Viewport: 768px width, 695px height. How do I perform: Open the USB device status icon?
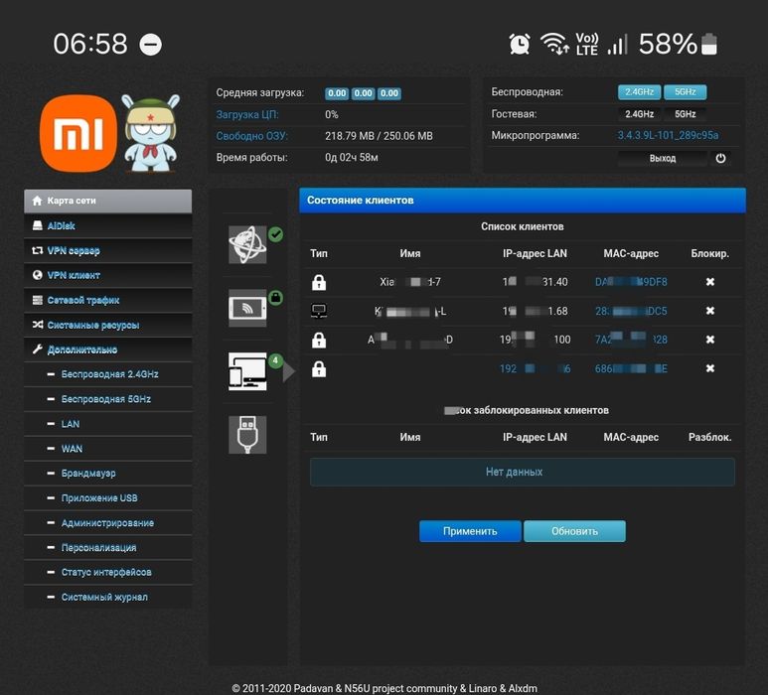[247, 435]
